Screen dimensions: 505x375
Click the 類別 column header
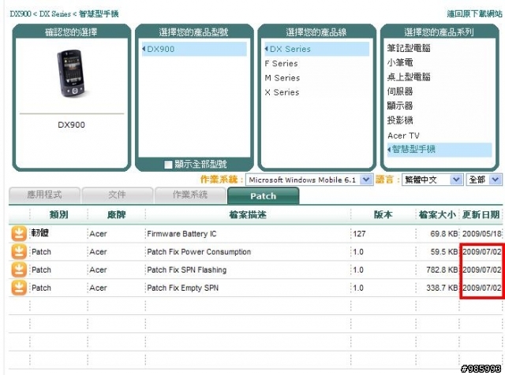tap(59, 214)
